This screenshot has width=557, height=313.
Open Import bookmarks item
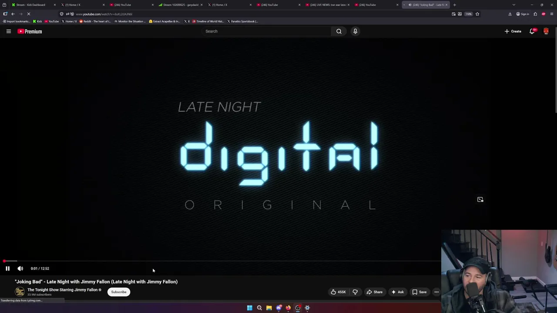coord(16,21)
